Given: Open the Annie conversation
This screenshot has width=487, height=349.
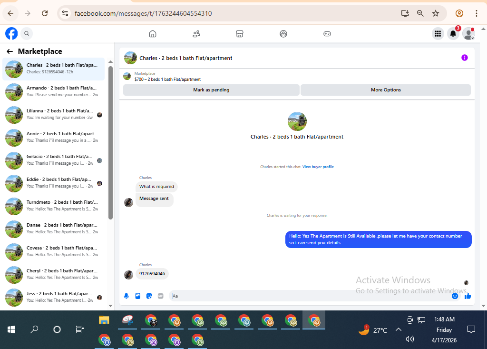Looking at the screenshot, I should 53,137.
